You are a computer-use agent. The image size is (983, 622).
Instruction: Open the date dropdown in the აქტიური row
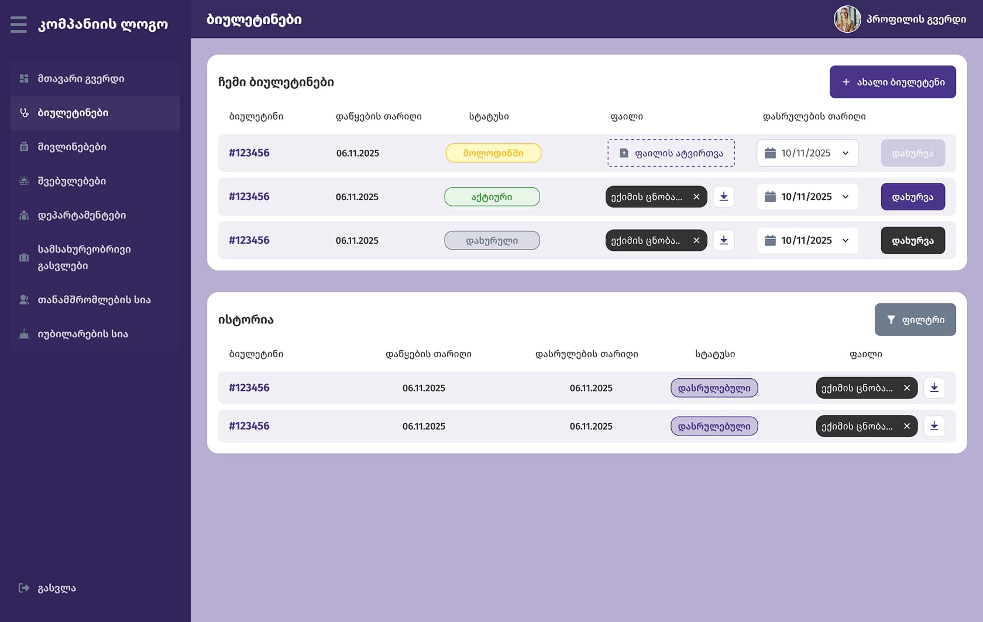(845, 196)
